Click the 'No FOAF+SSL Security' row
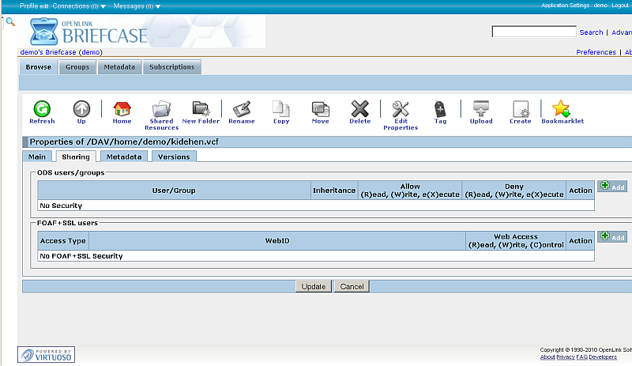The width and height of the screenshot is (632, 366). pyautogui.click(x=316, y=256)
